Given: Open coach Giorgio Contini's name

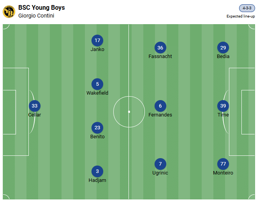Looking at the screenshot, I should pyautogui.click(x=36, y=16).
